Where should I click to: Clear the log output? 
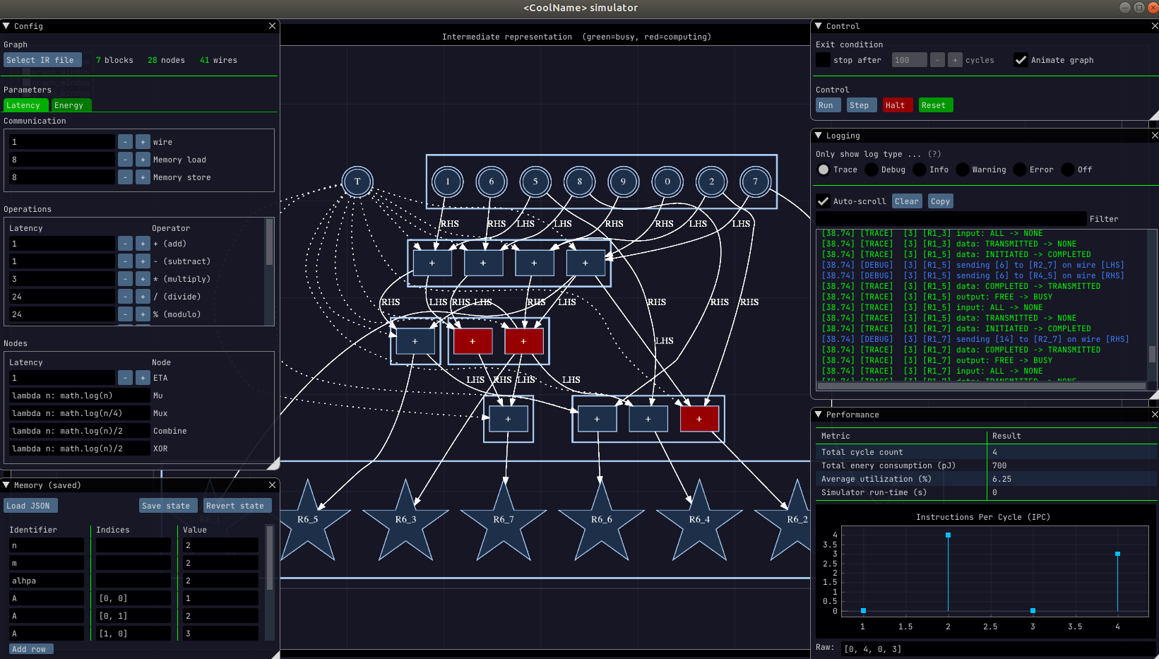pyautogui.click(x=907, y=201)
